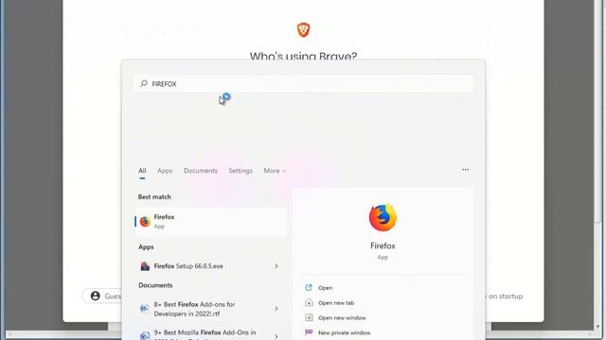606x340 pixels.
Task: Click the Open new window icon
Action: tap(309, 317)
